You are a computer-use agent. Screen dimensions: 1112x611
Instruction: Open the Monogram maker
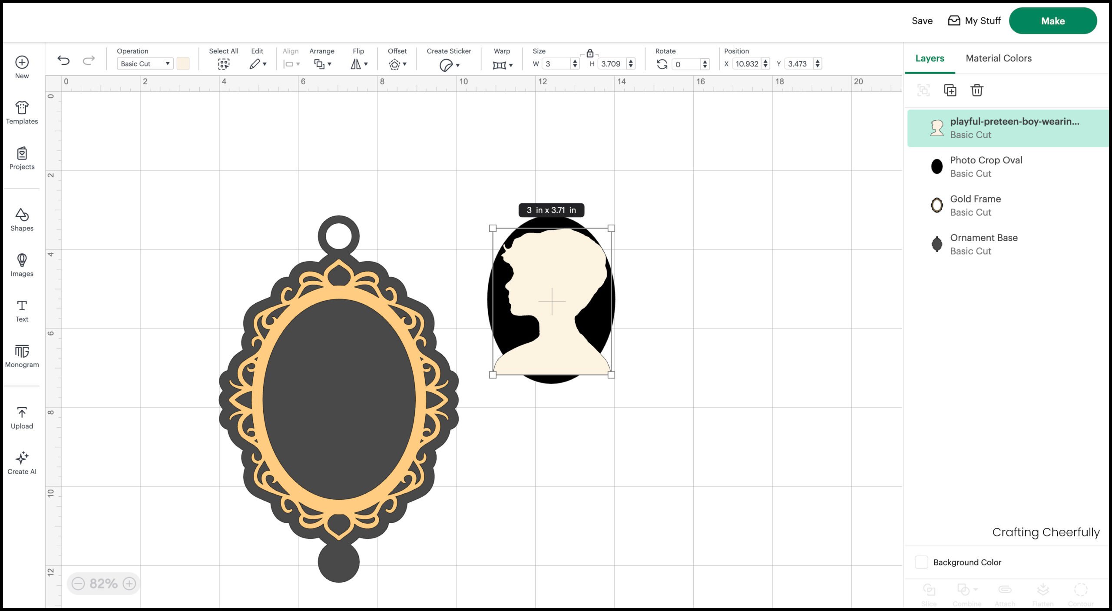21,356
